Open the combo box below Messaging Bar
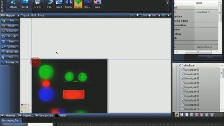Screen dimensions: 224x126 [40, 125]
